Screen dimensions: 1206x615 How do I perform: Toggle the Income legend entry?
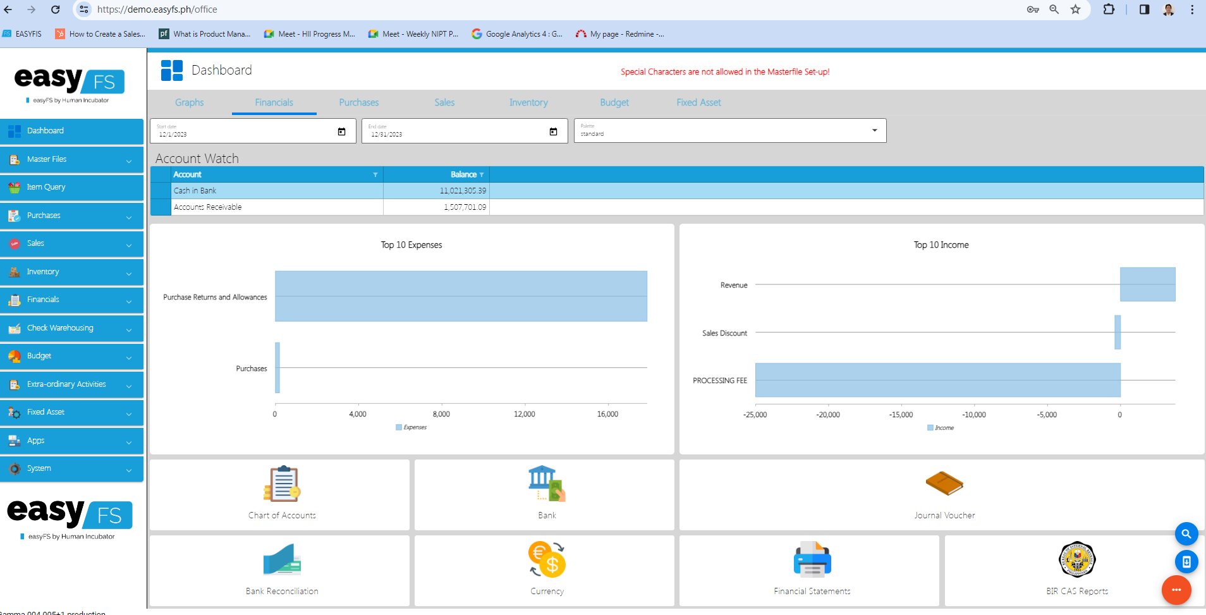pos(941,428)
